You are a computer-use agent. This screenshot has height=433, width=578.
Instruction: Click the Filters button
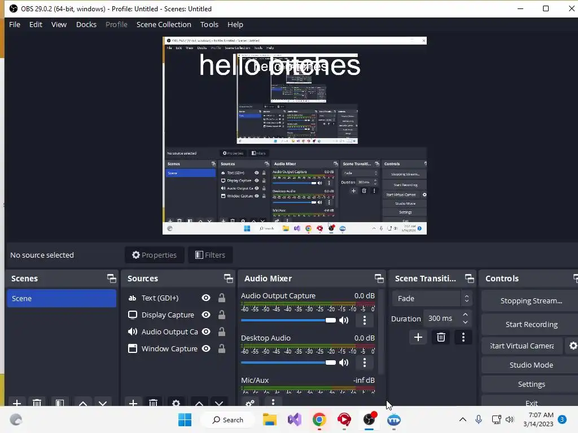tap(210, 255)
